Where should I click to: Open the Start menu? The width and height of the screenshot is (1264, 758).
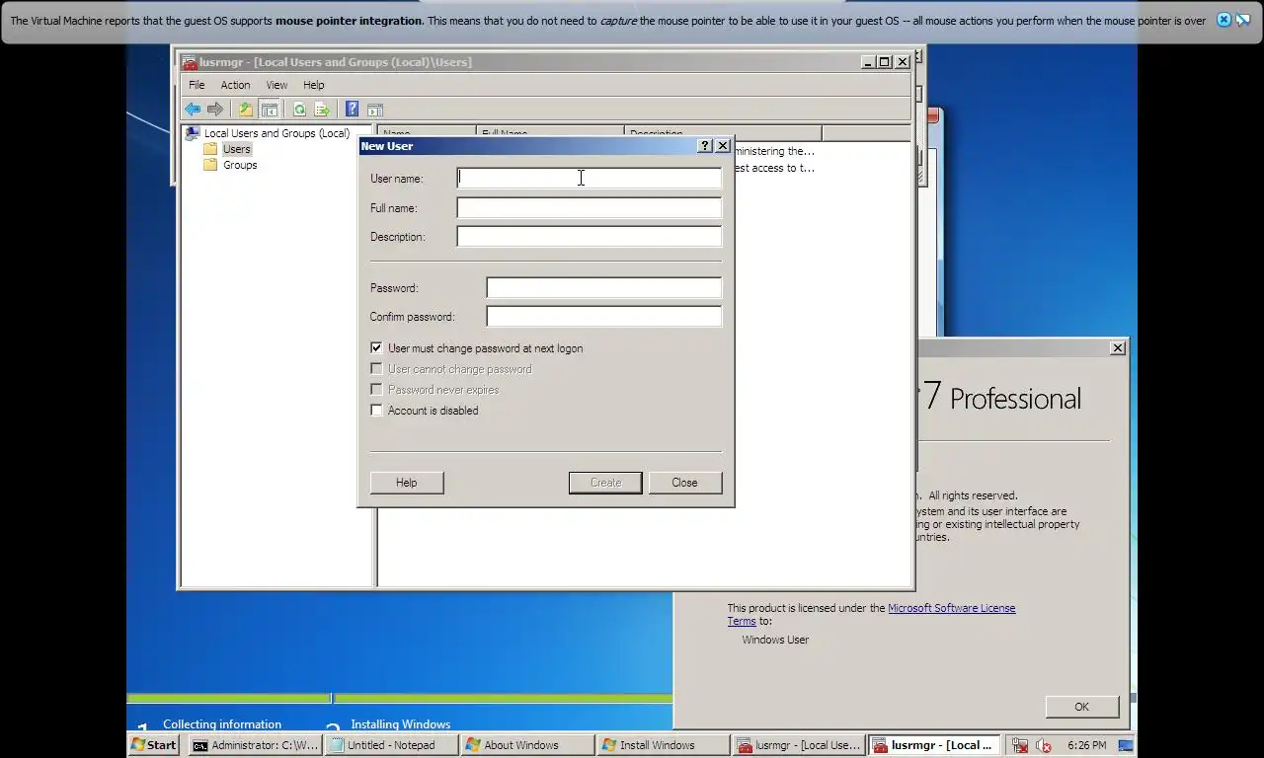(x=154, y=745)
